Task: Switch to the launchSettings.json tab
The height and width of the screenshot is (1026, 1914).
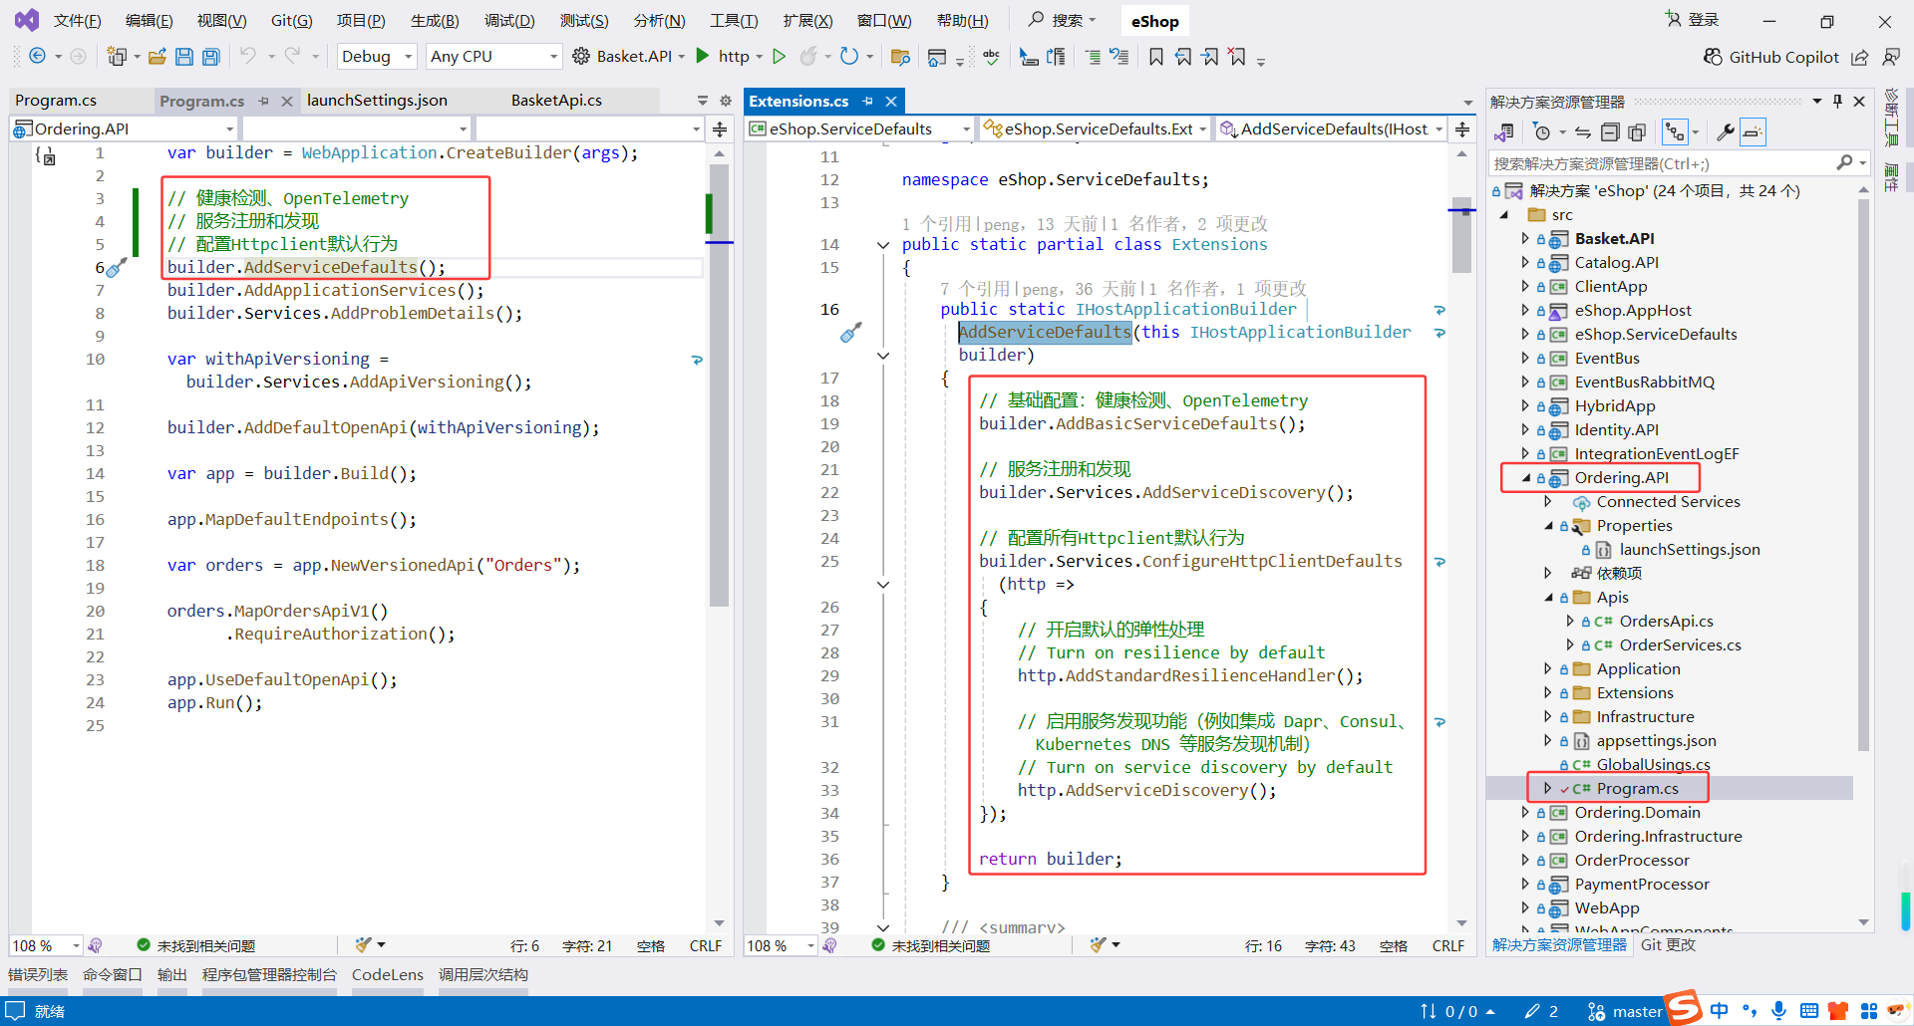Action: pos(377,101)
